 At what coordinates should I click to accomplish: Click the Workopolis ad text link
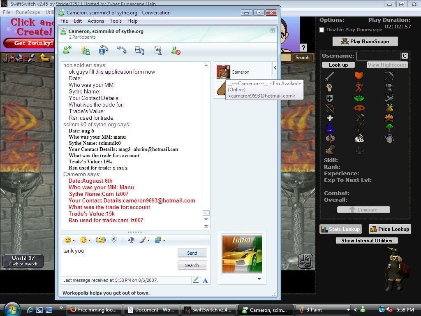coord(106,293)
